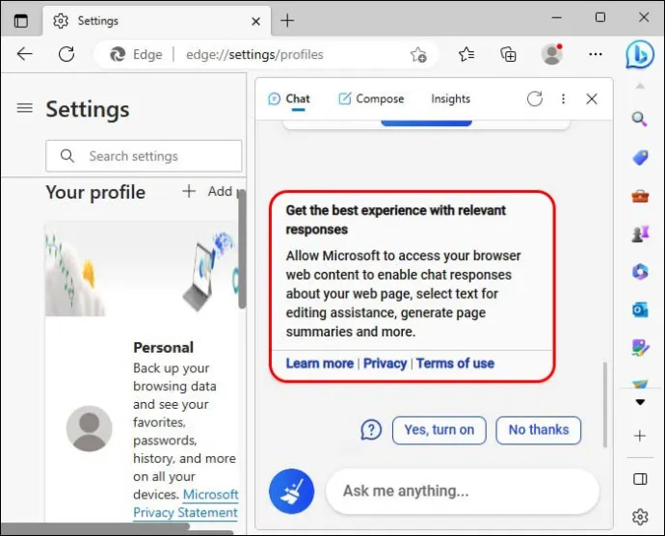Add this page to favorites star
Image resolution: width=665 pixels, height=536 pixels.
click(418, 54)
